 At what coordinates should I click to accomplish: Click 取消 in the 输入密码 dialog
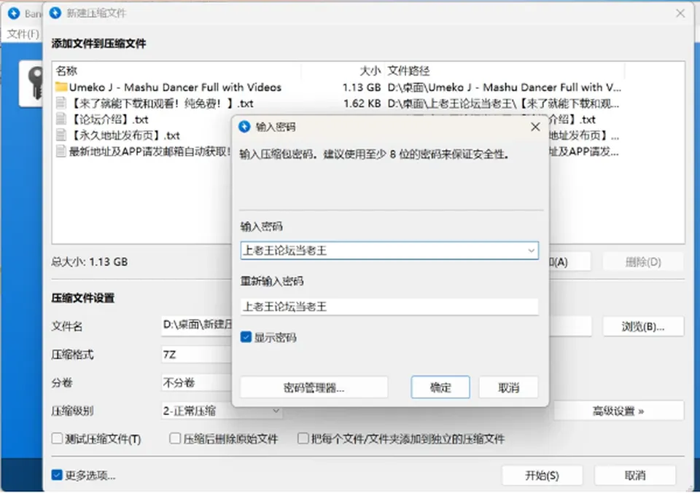508,387
